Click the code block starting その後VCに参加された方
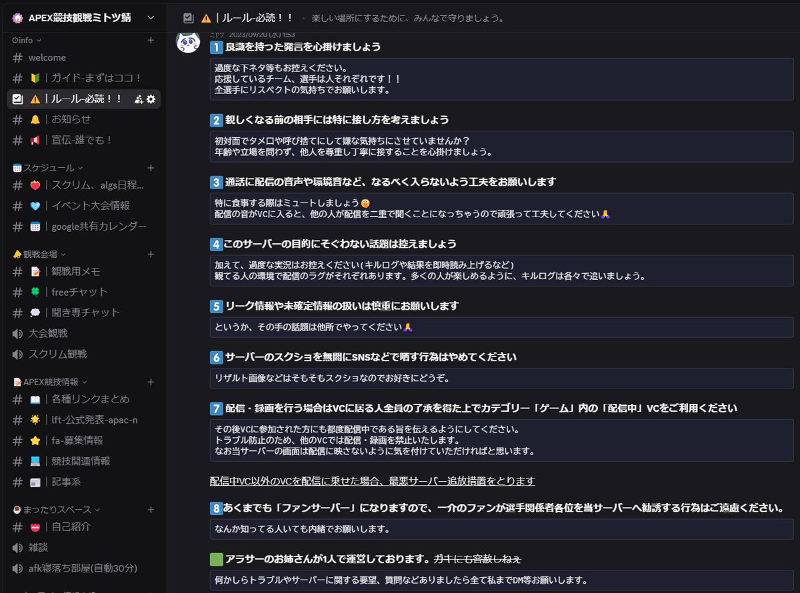This screenshot has height=593, width=800. 501,440
